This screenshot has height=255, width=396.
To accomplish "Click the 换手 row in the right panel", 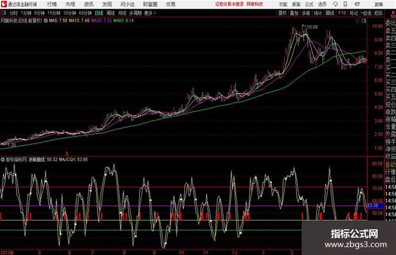I will click(391, 142).
